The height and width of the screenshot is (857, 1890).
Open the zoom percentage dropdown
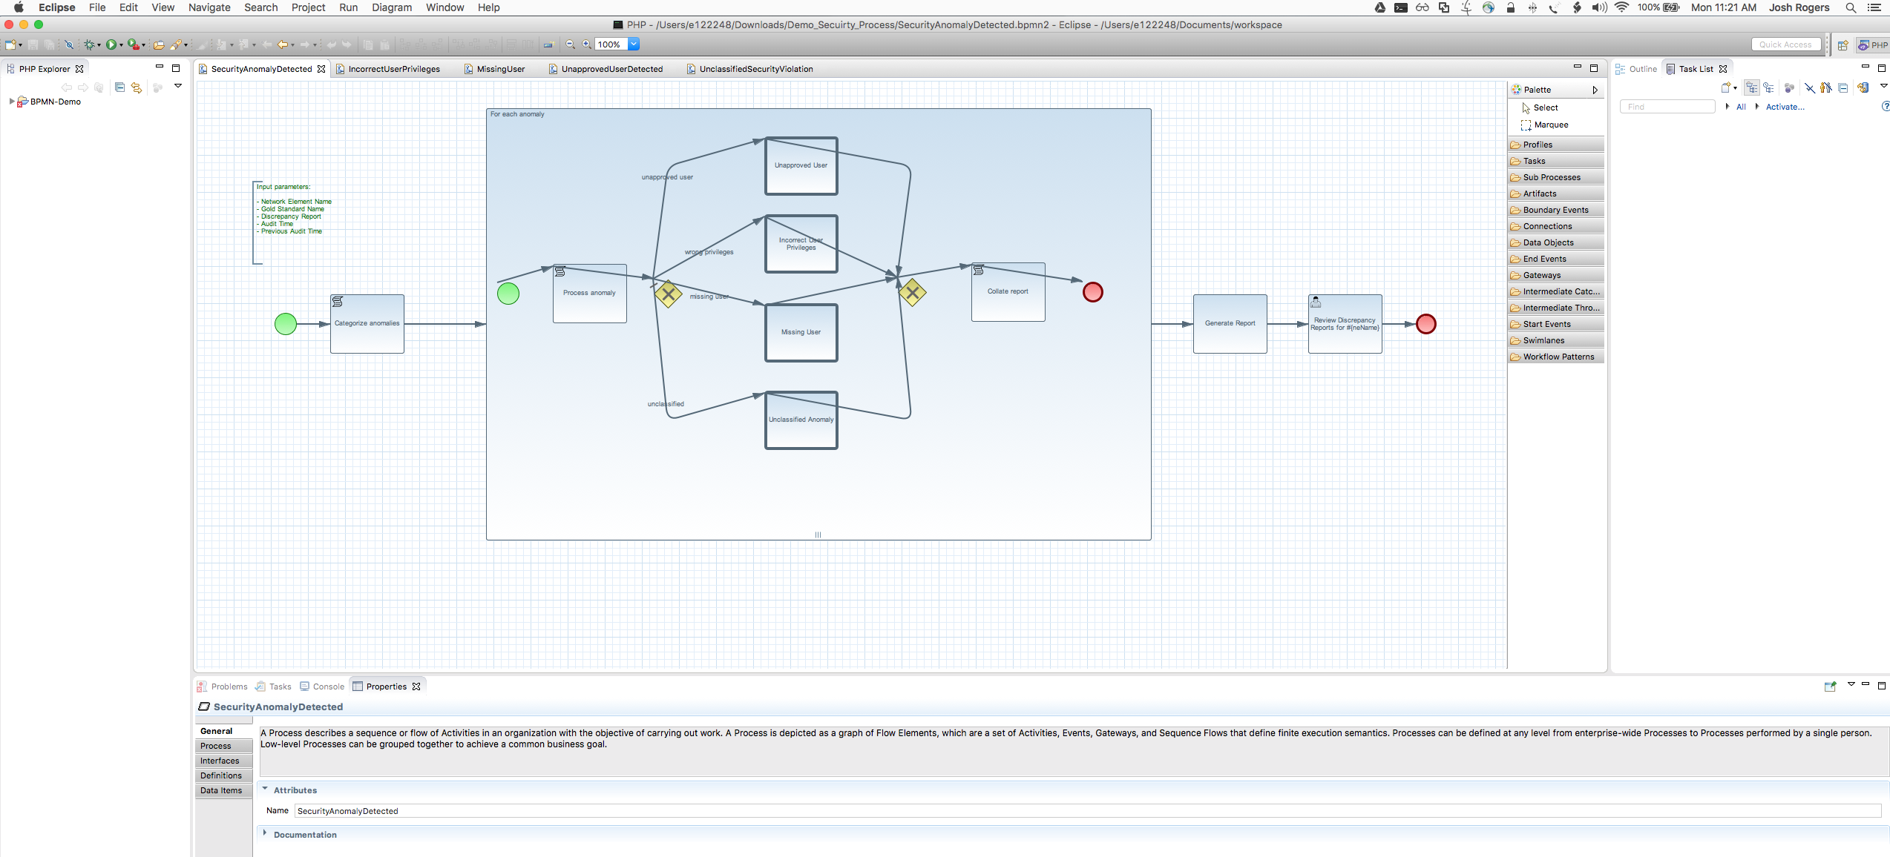pos(634,44)
